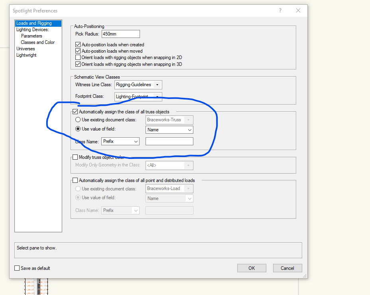The image size is (370, 295).
Task: Select Classes and Color pane
Action: coord(37,42)
